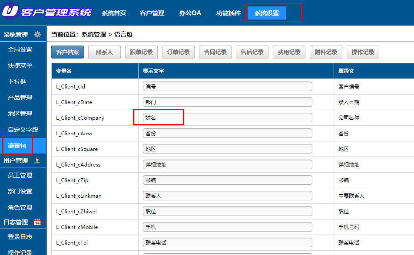Switch to the 跟单记录 tab
Screen dimensions: 414x255
(141, 52)
